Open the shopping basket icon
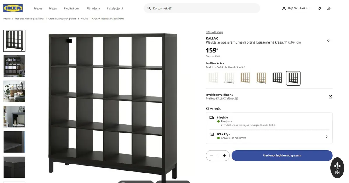Image resolution: width=349 pixels, height=183 pixels. tap(329, 8)
